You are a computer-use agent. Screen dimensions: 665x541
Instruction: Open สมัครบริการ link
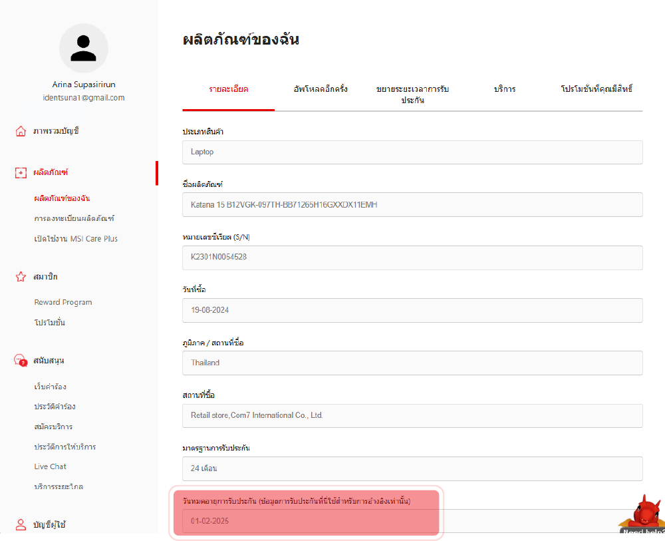click(x=53, y=427)
